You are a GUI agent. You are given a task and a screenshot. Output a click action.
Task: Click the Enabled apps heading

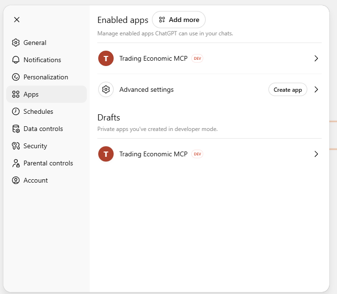123,20
